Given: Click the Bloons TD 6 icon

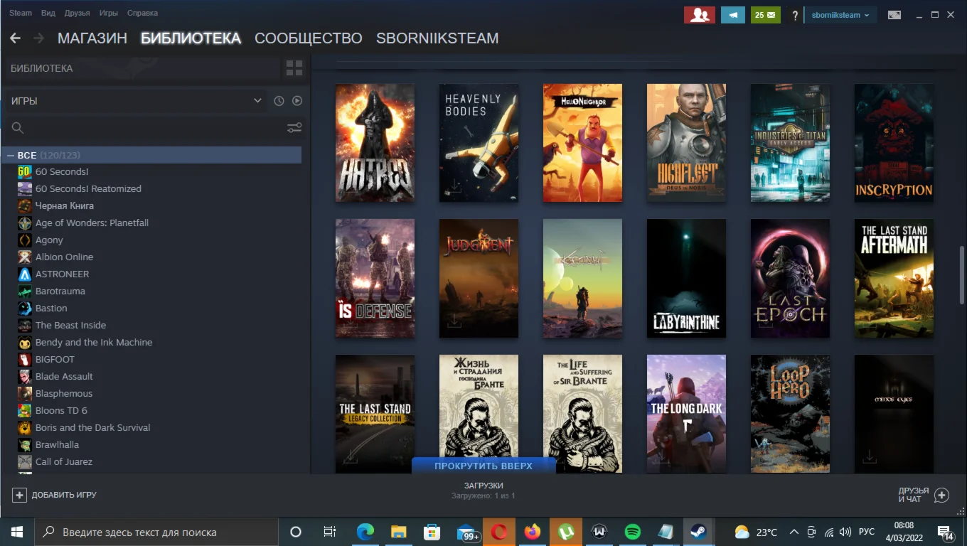Looking at the screenshot, I should (25, 410).
